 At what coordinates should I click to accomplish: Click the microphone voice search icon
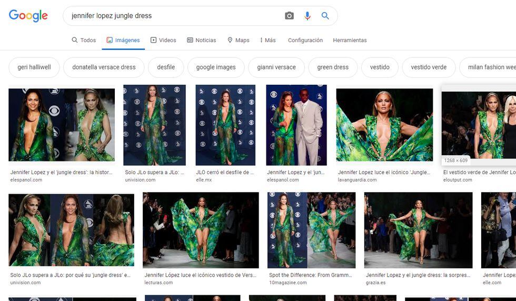point(307,16)
